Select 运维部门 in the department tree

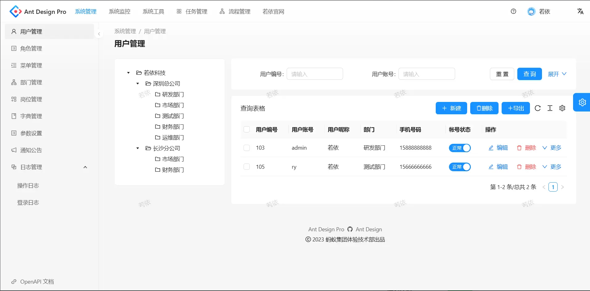[x=173, y=138]
